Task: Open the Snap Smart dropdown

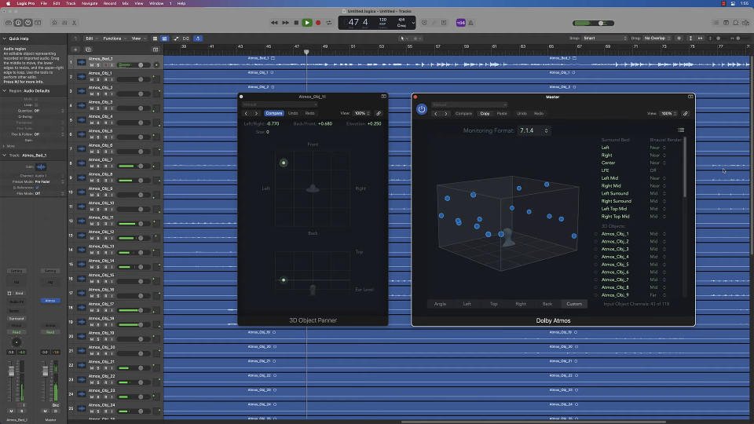Action: (605, 38)
